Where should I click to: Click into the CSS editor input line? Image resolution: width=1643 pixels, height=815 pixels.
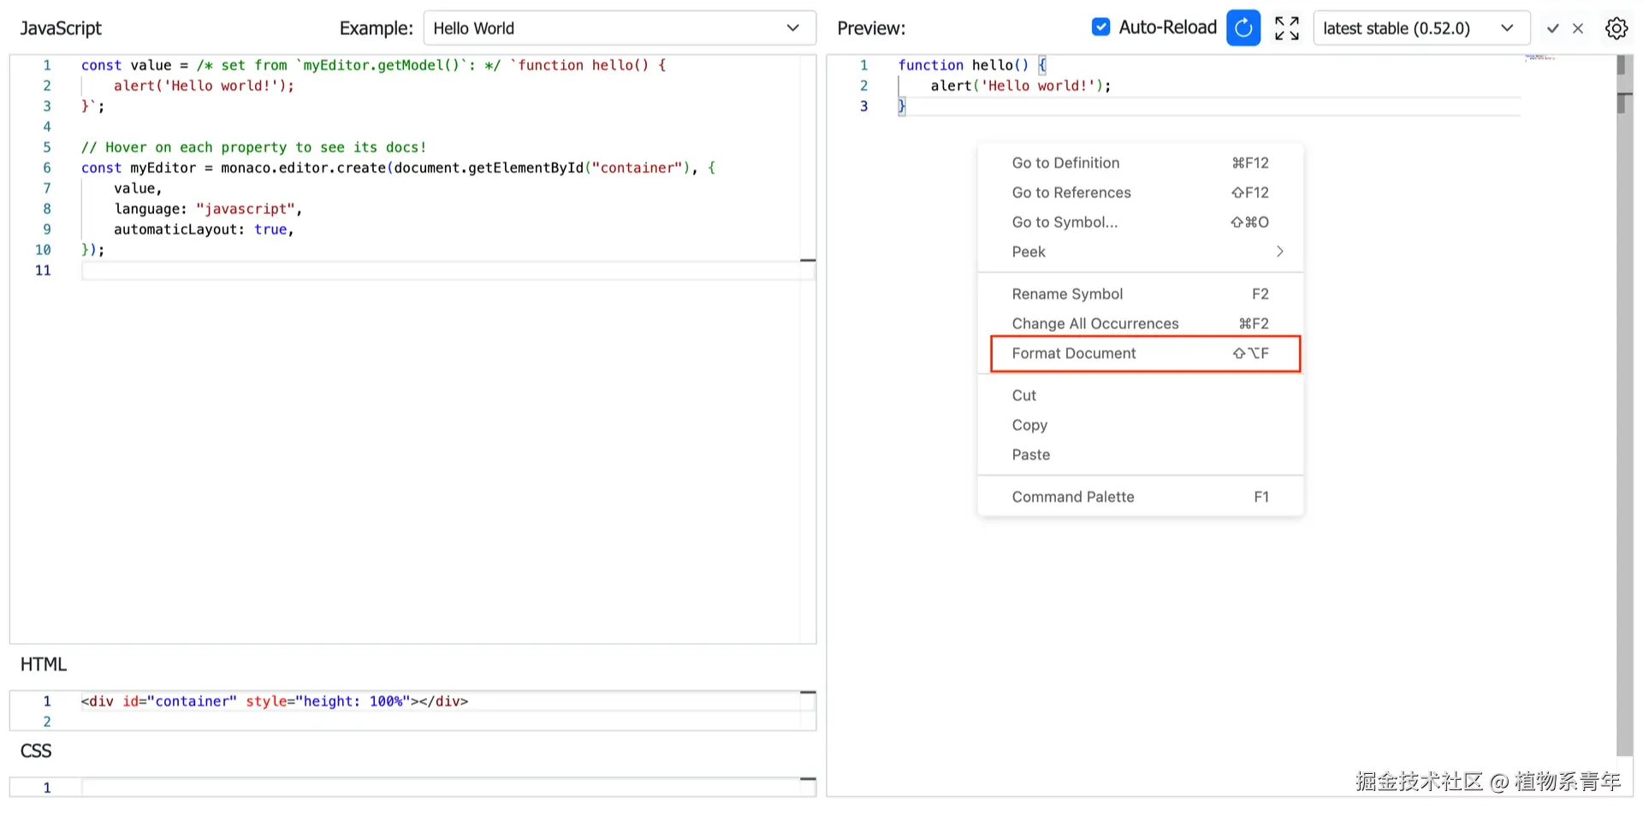point(428,788)
